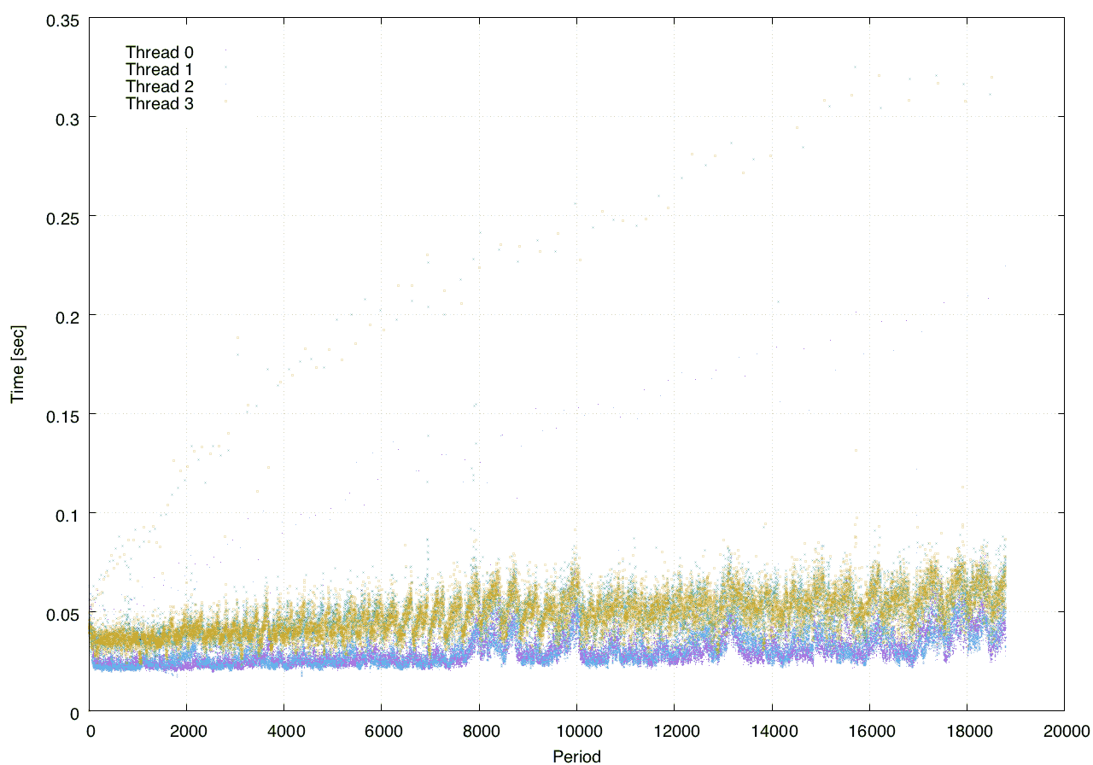Select the 0.3 y-axis tick label

tap(67, 118)
